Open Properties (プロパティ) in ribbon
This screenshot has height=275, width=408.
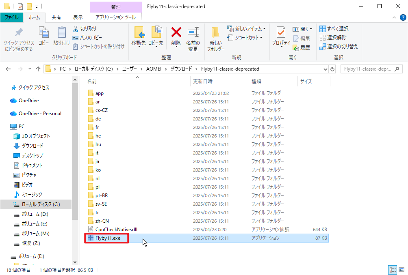pyautogui.click(x=281, y=37)
